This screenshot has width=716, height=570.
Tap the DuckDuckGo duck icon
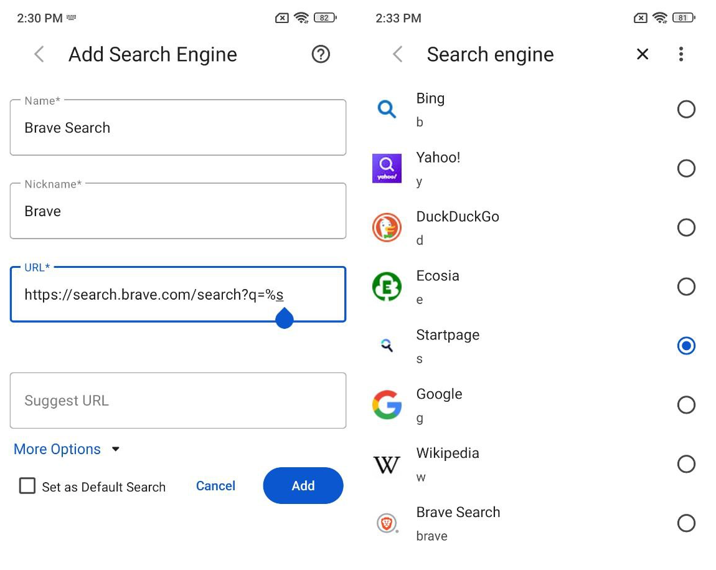[x=387, y=227]
